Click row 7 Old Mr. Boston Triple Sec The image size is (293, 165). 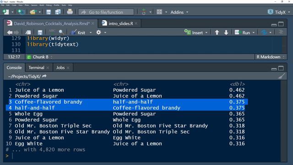pyautogui.click(x=53, y=126)
